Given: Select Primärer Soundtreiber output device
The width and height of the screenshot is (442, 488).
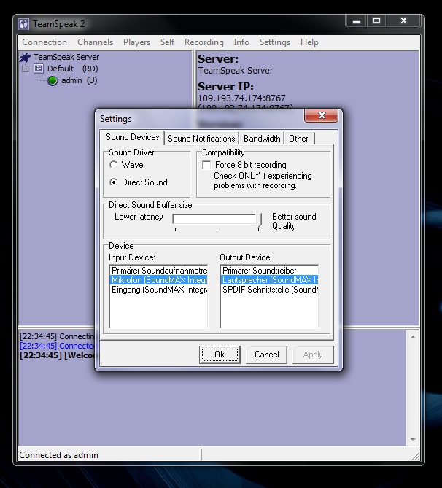Looking at the screenshot, I should tap(270, 271).
